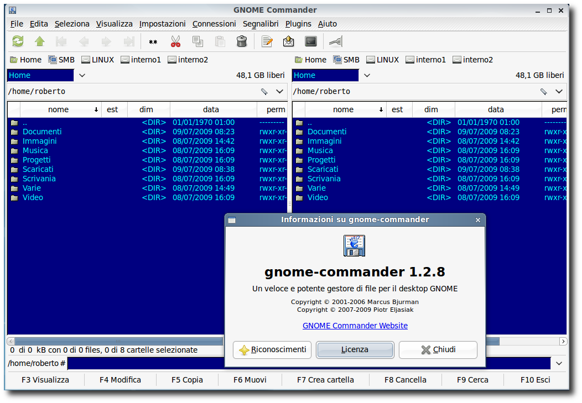The width and height of the screenshot is (582, 403).
Task: Click the Chiudi button in dialog
Action: click(x=438, y=349)
